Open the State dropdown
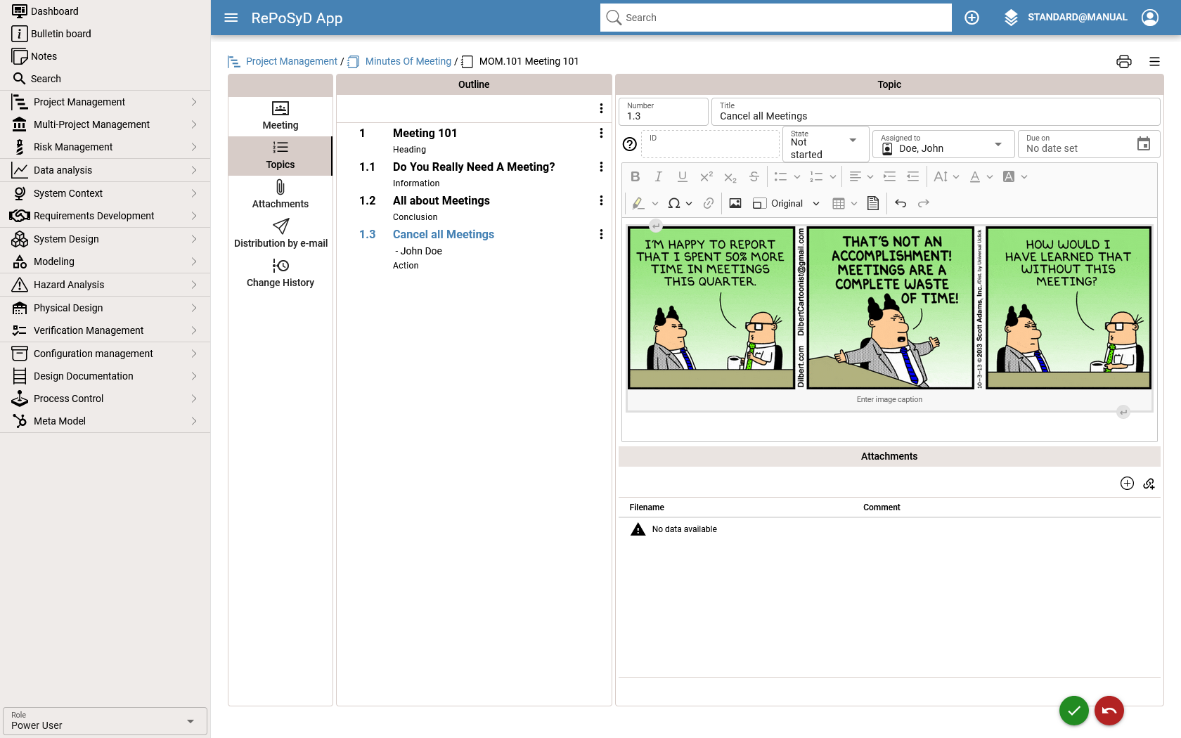Image resolution: width=1181 pixels, height=738 pixels. [x=826, y=144]
